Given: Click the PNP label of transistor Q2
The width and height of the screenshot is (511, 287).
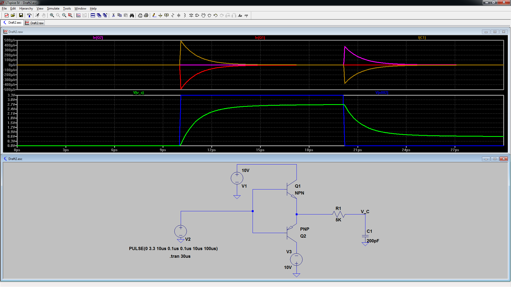Looking at the screenshot, I should click(x=305, y=229).
